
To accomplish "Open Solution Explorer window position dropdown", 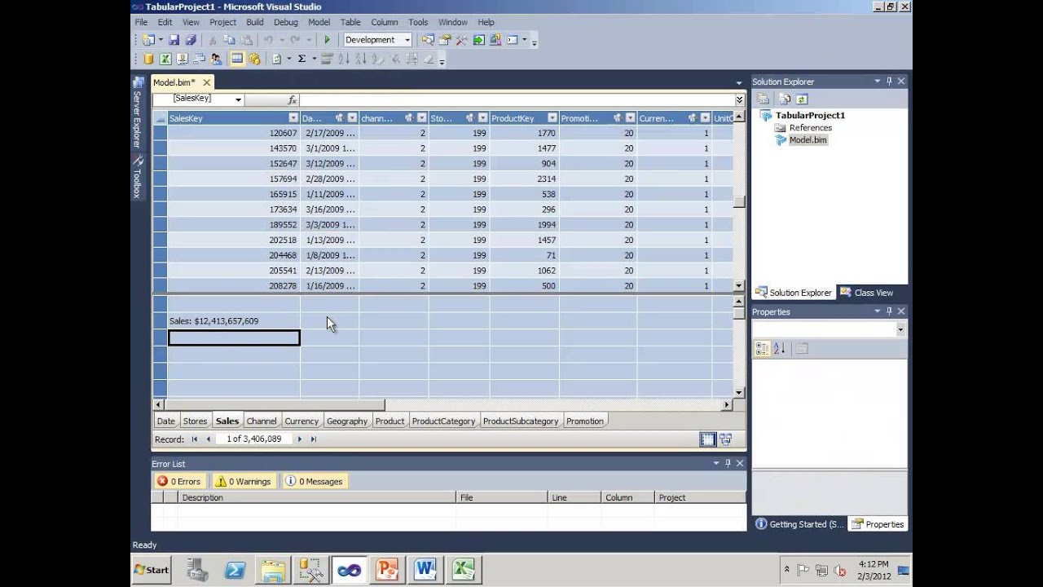I will pyautogui.click(x=878, y=82).
